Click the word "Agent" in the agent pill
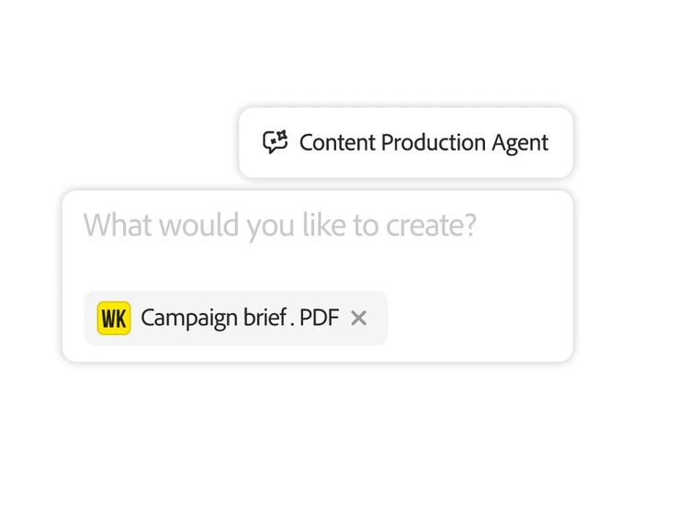 [x=518, y=142]
